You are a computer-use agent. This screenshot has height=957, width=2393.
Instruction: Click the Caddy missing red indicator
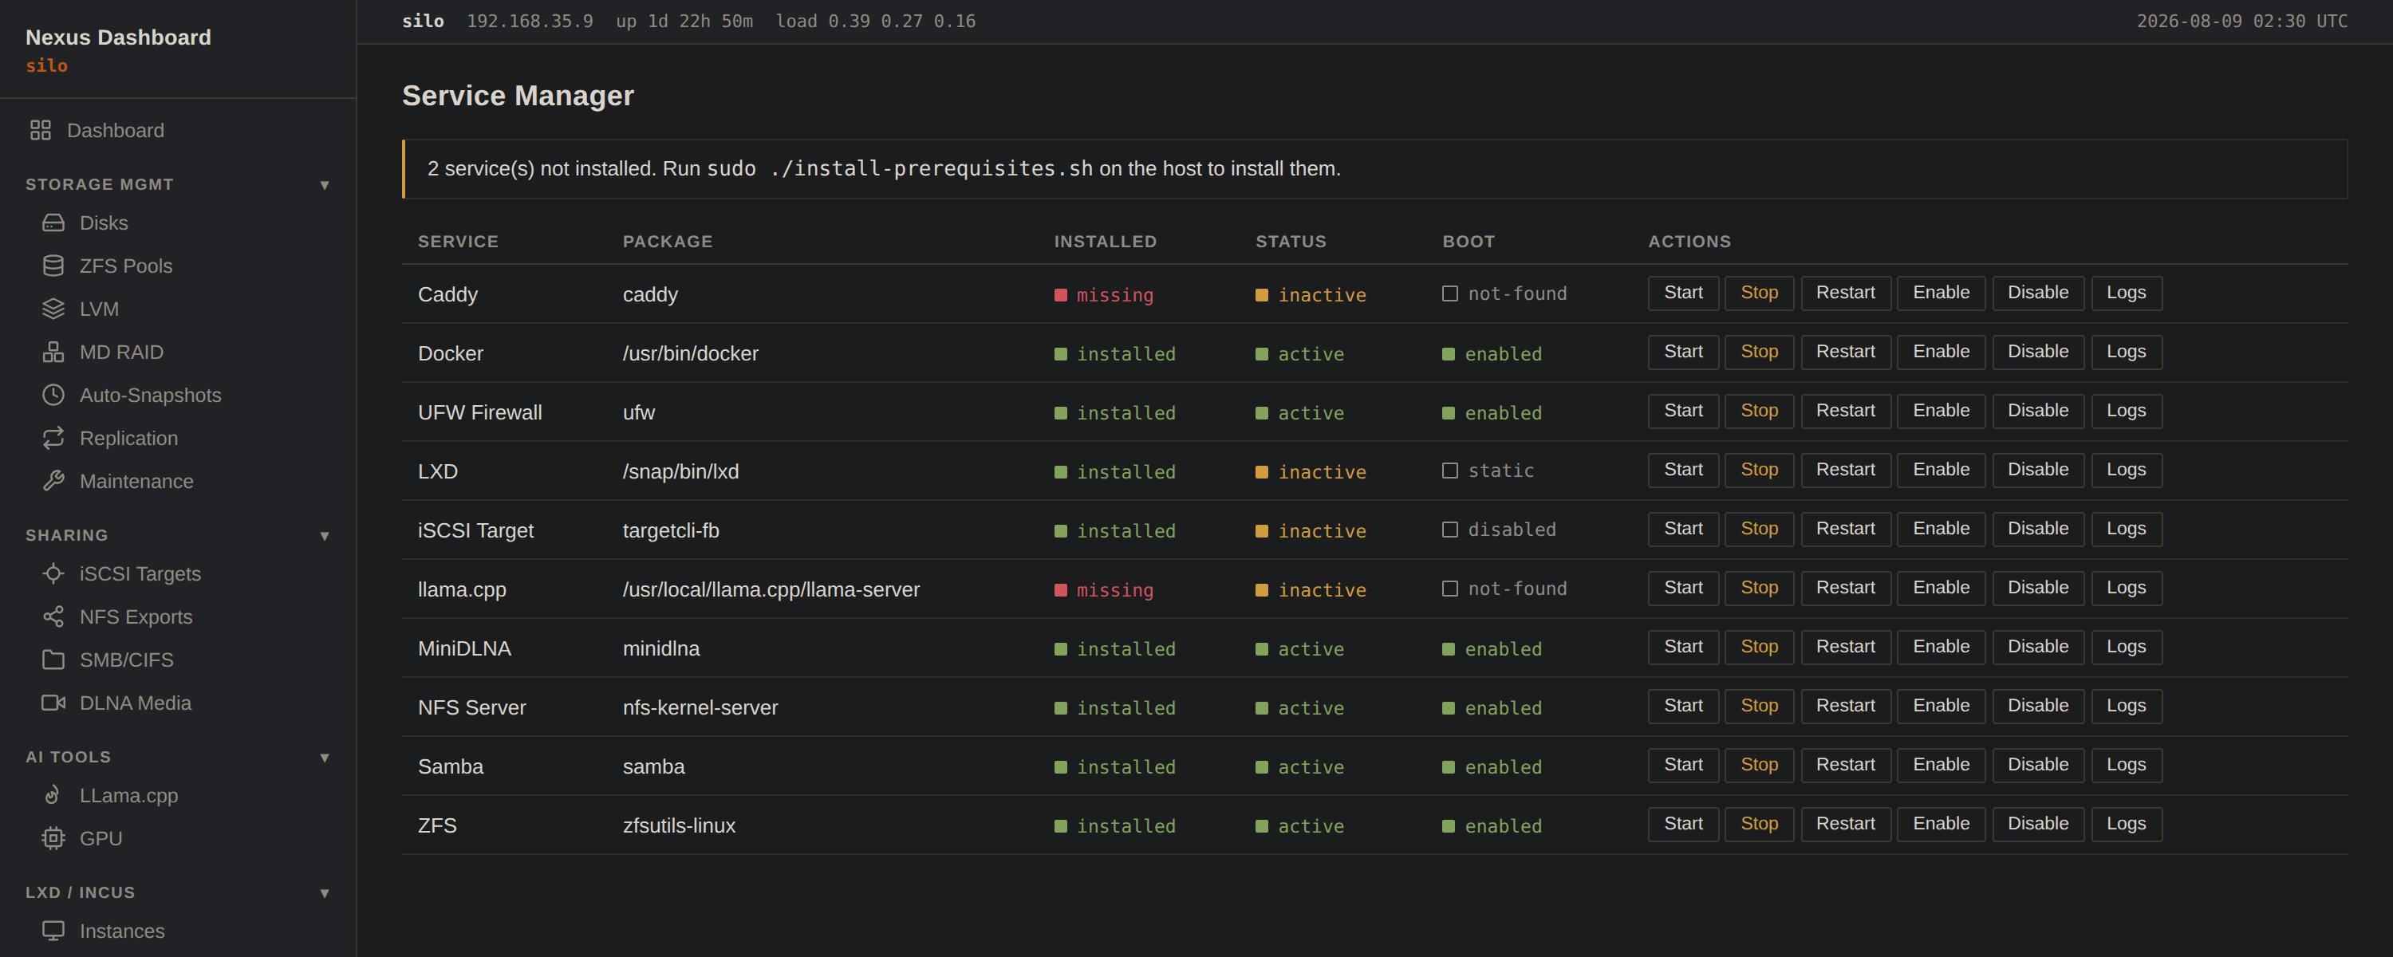(x=1102, y=295)
